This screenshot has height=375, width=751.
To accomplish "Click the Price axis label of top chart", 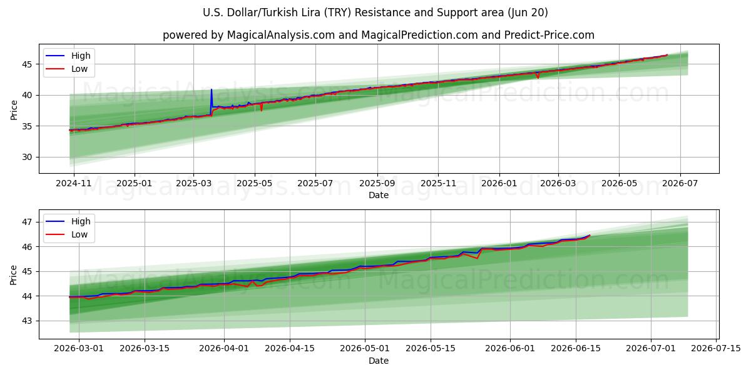I will 14,109.
